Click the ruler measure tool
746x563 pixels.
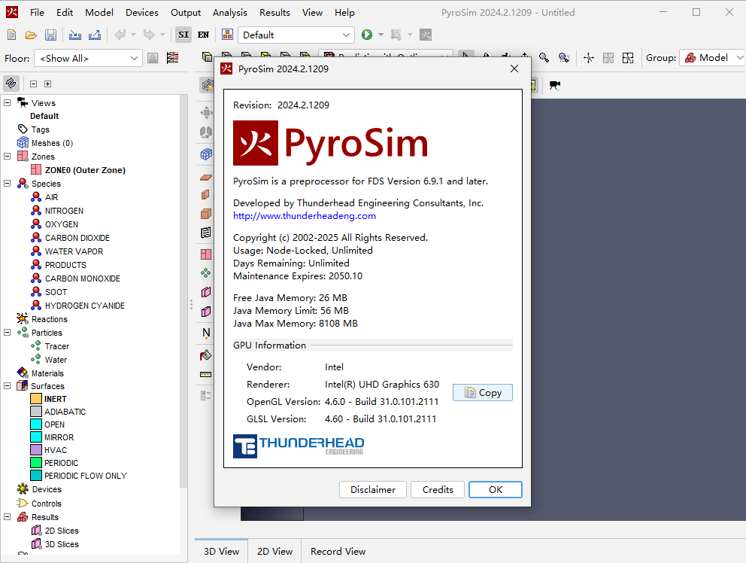[205, 374]
